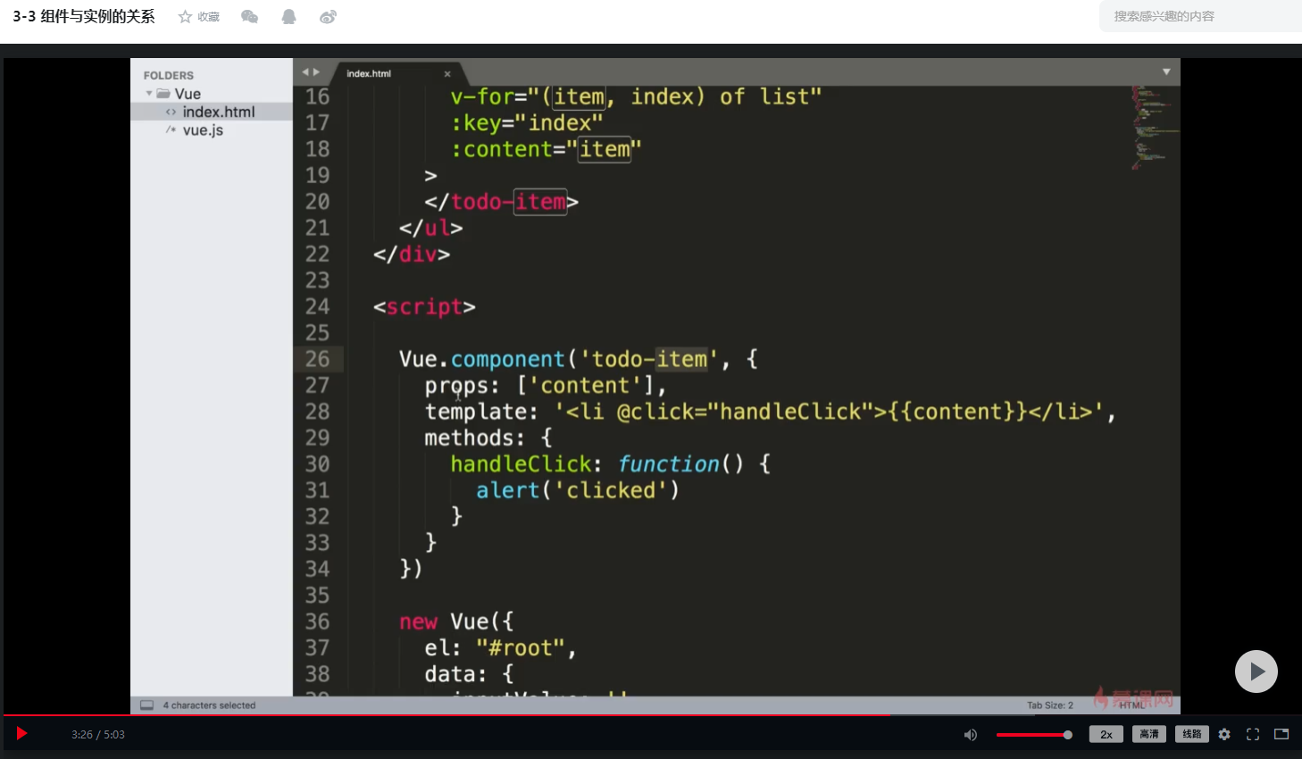Focus the search box 搜索感兴趣的内容
This screenshot has height=759, width=1302.
click(x=1200, y=16)
